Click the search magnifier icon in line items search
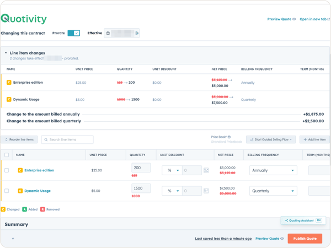331x248 pixels. pyautogui.click(x=46, y=139)
